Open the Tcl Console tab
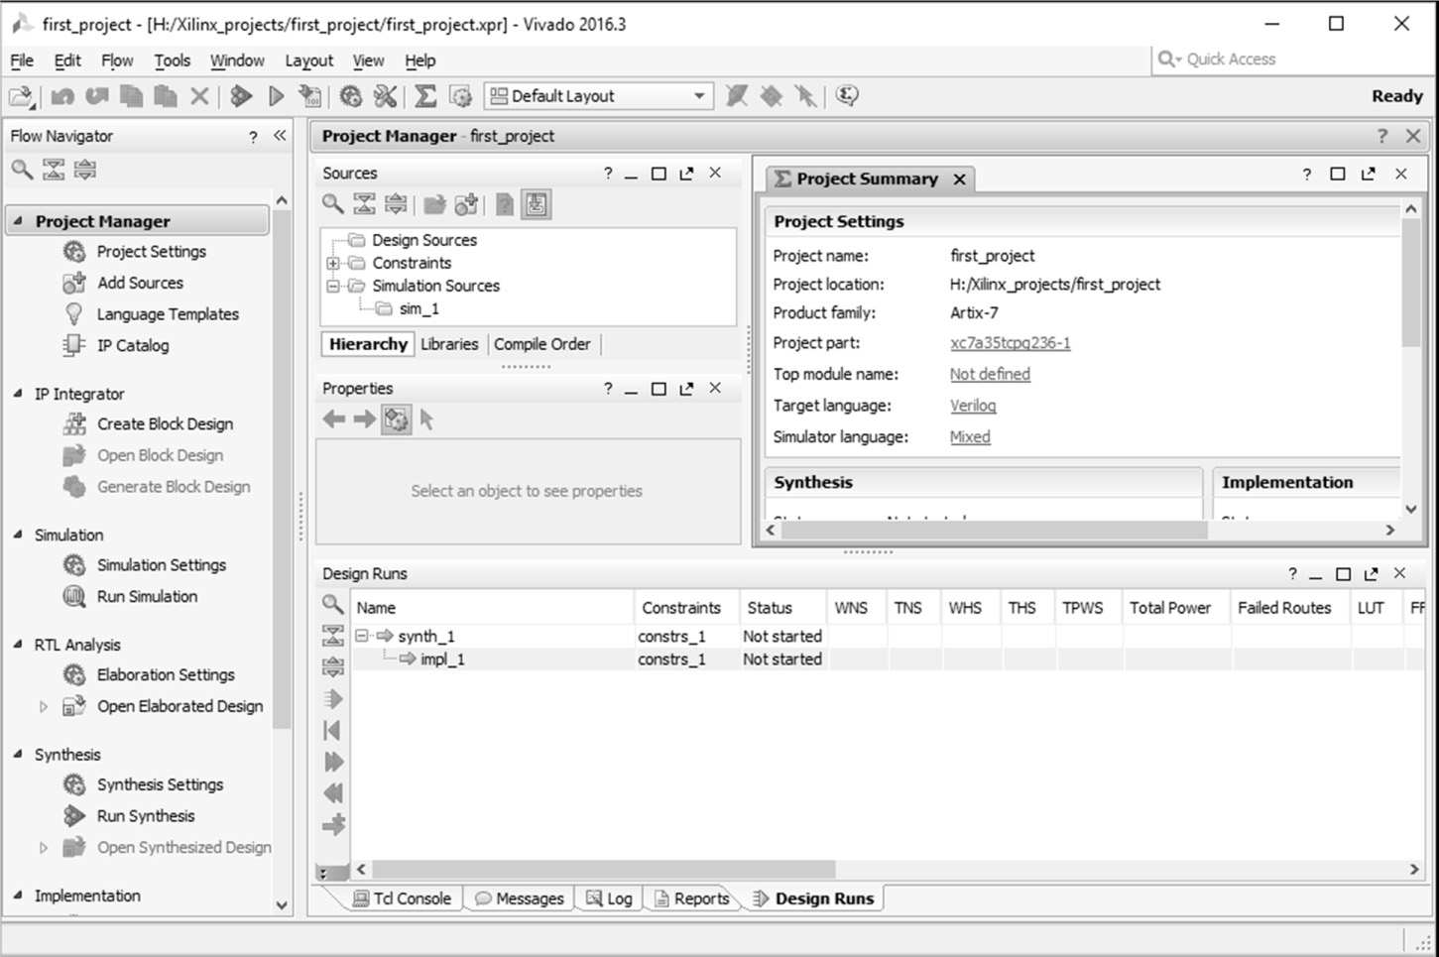1439x957 pixels. [403, 898]
